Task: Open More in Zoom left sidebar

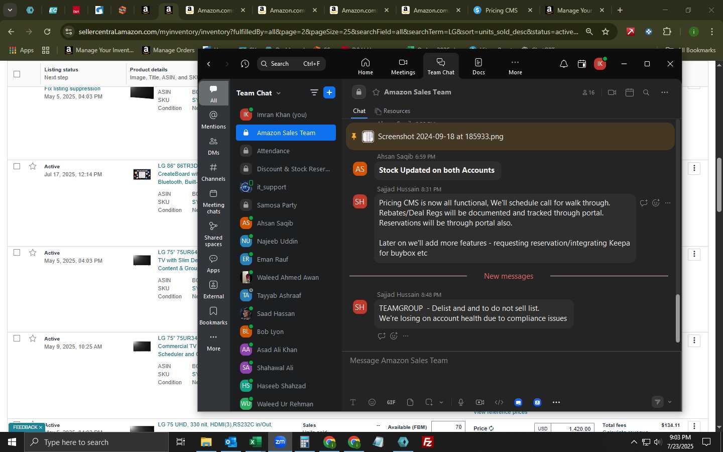Action: (x=213, y=342)
